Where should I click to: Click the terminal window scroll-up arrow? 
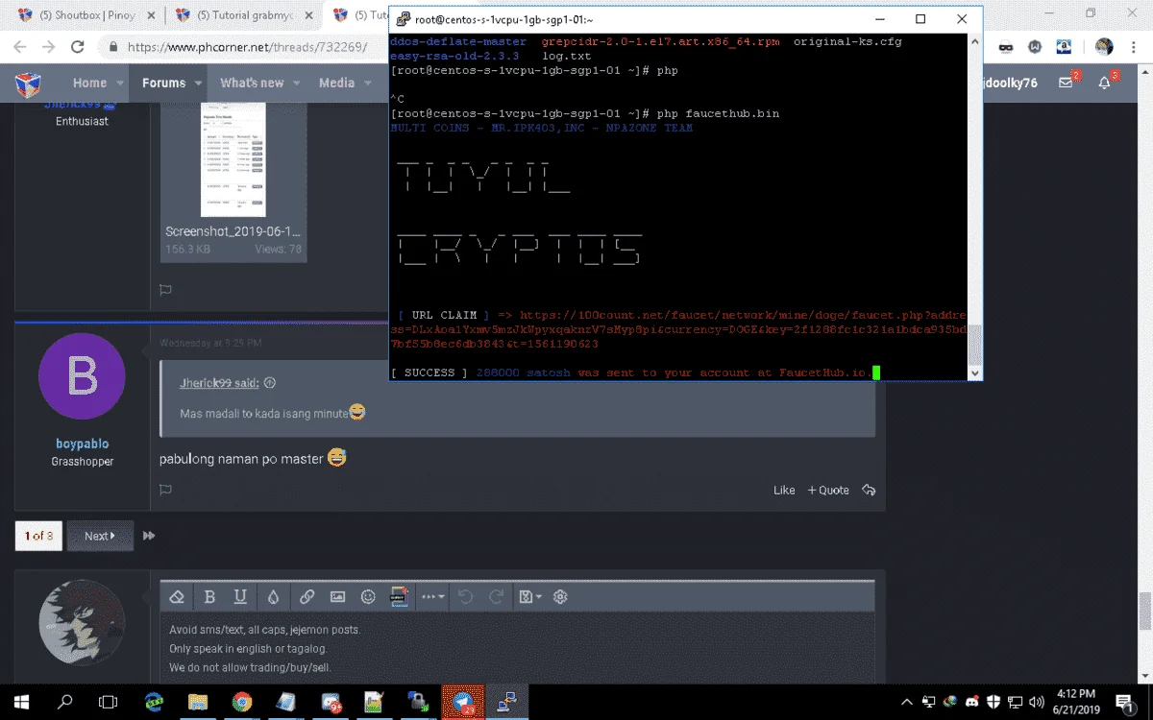[974, 41]
